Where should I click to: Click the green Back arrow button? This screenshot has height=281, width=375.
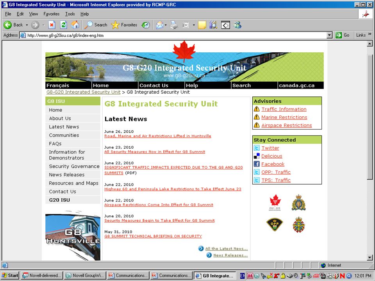click(8, 25)
